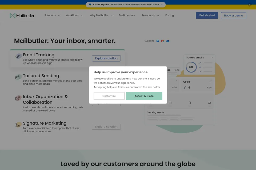The height and width of the screenshot is (170, 256).
Task: Select the Signature Marketing heading
Action: click(x=45, y=123)
